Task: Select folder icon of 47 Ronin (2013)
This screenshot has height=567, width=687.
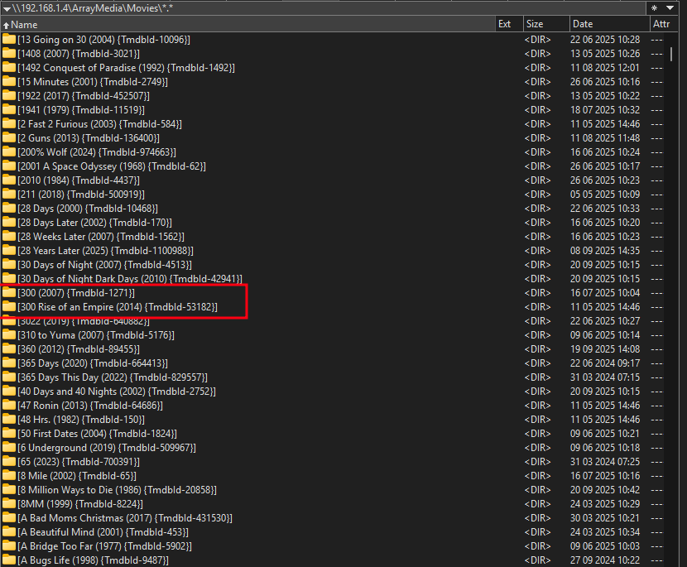Action: (9, 406)
